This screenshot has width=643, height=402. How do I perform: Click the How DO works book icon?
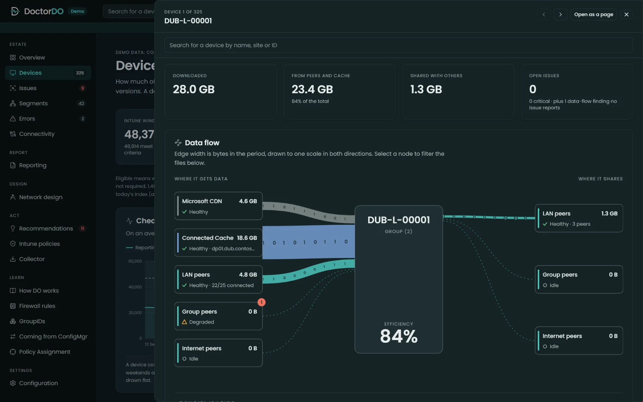click(x=13, y=290)
